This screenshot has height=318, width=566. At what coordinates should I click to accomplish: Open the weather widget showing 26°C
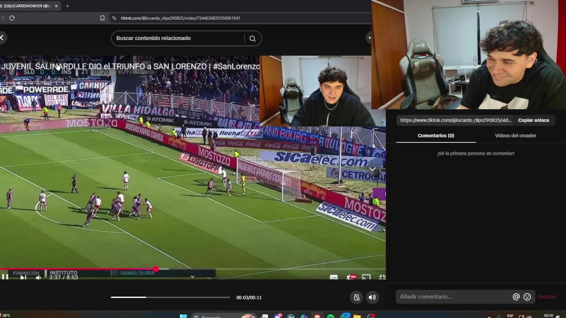click(x=5, y=316)
